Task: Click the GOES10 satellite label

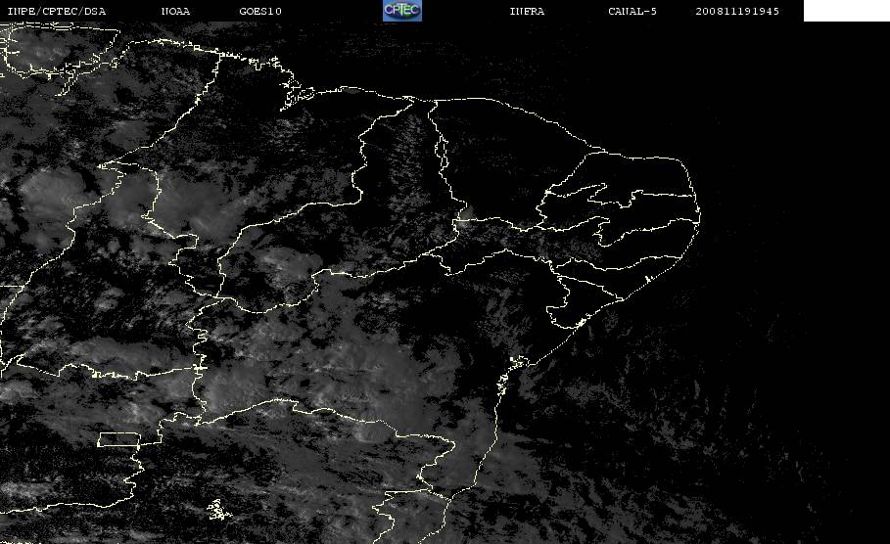Action: point(260,11)
